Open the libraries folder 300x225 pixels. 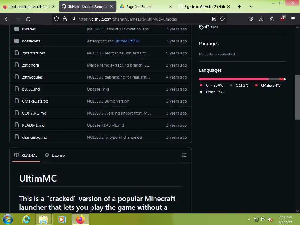[x=29, y=29]
